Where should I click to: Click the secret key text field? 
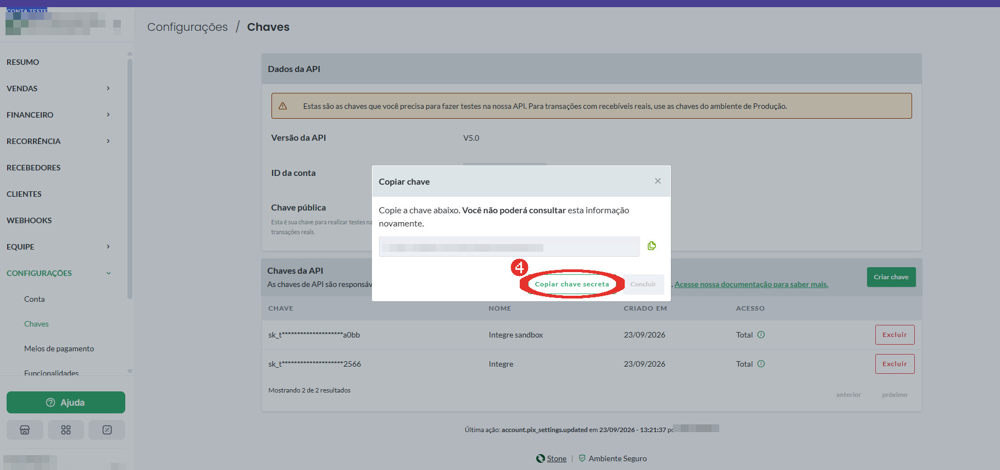tap(509, 246)
